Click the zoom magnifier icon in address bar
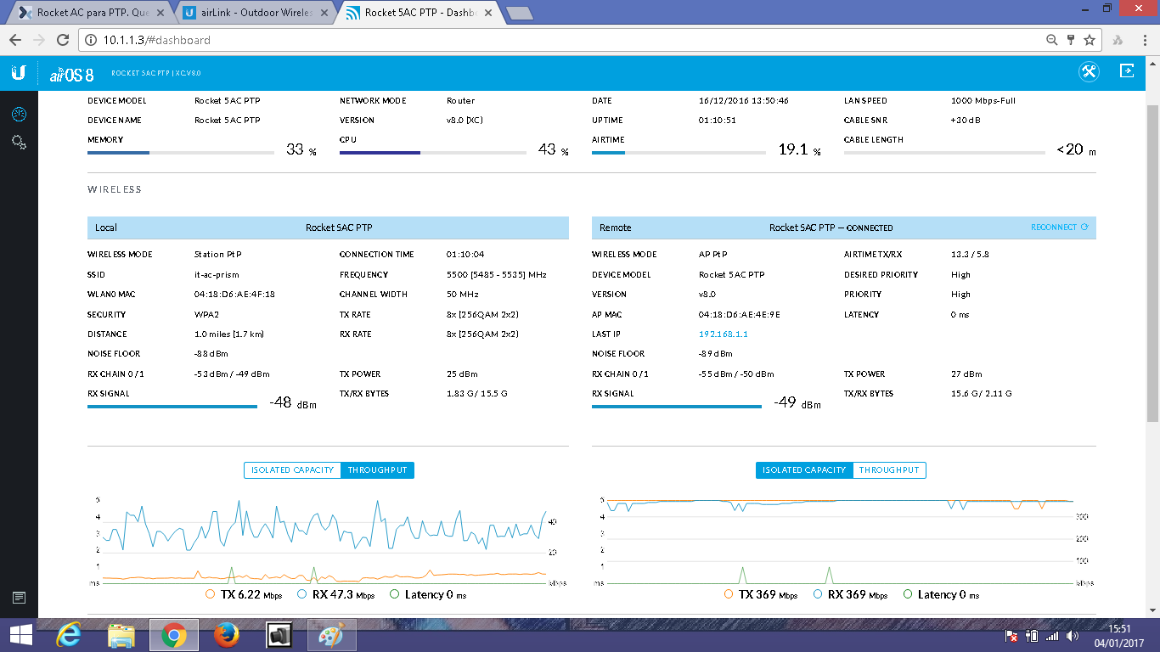 click(1051, 40)
